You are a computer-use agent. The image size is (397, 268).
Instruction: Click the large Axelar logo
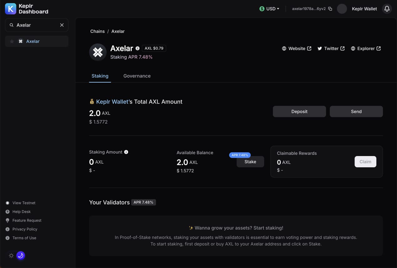pos(98,52)
